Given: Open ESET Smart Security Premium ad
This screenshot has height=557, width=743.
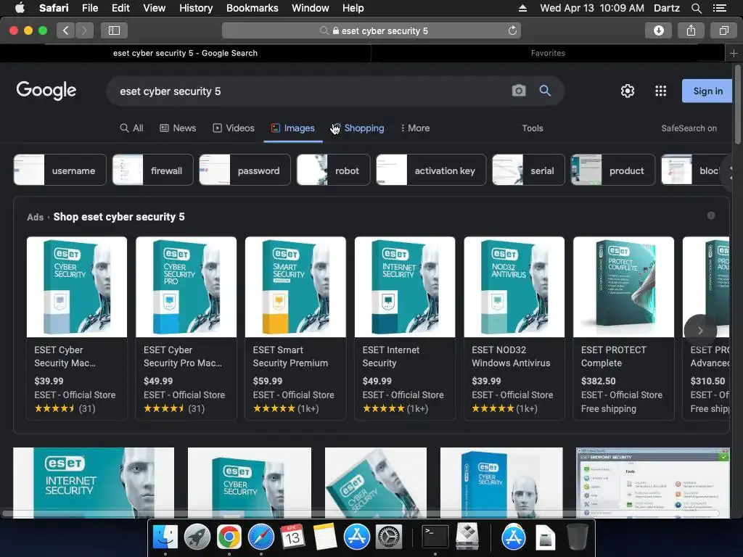Looking at the screenshot, I should point(295,328).
